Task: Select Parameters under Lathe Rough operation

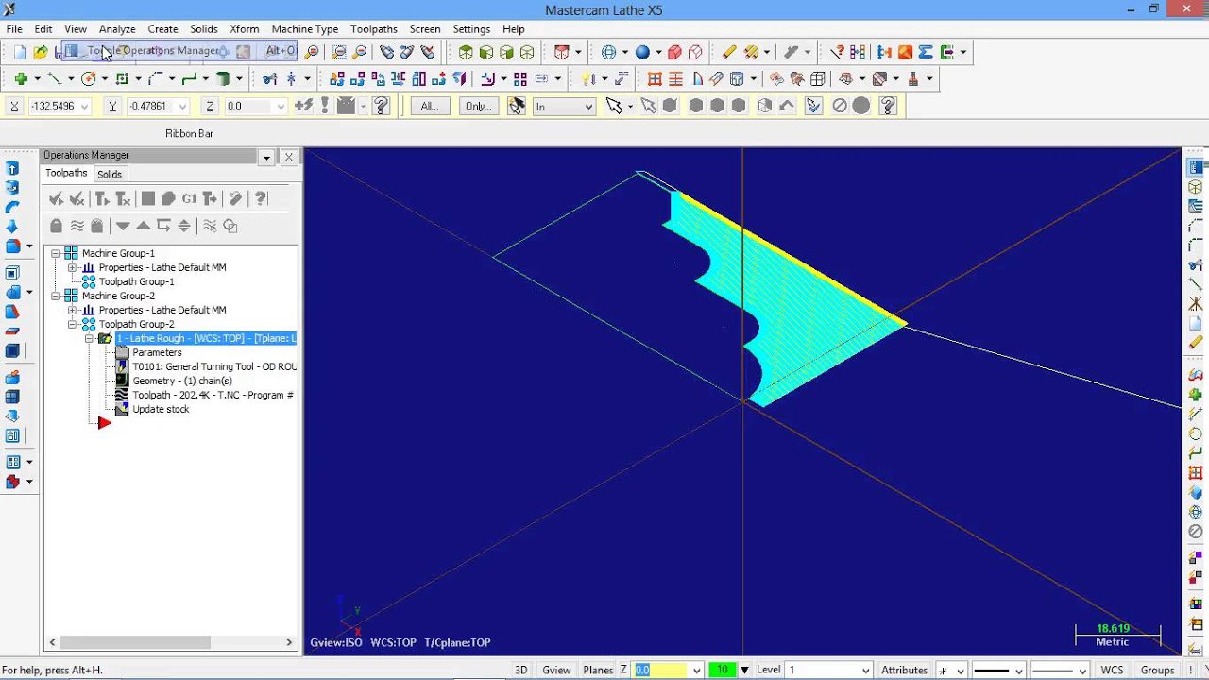Action: click(x=157, y=352)
